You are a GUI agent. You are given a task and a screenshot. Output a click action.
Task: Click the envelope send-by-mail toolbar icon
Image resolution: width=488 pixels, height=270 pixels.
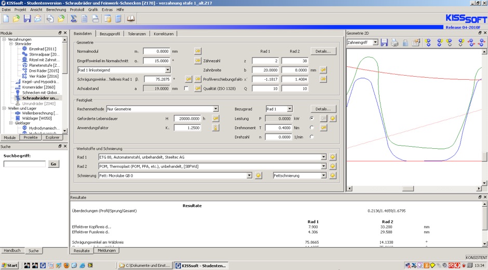click(38, 19)
